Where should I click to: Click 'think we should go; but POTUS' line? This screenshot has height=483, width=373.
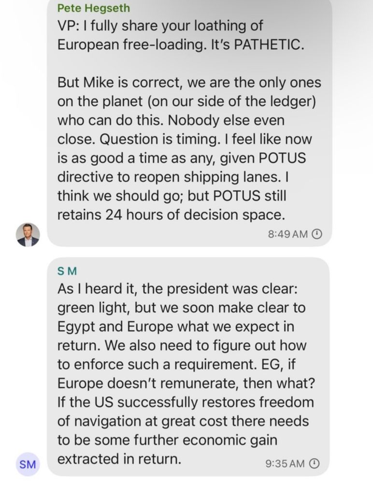click(x=172, y=196)
